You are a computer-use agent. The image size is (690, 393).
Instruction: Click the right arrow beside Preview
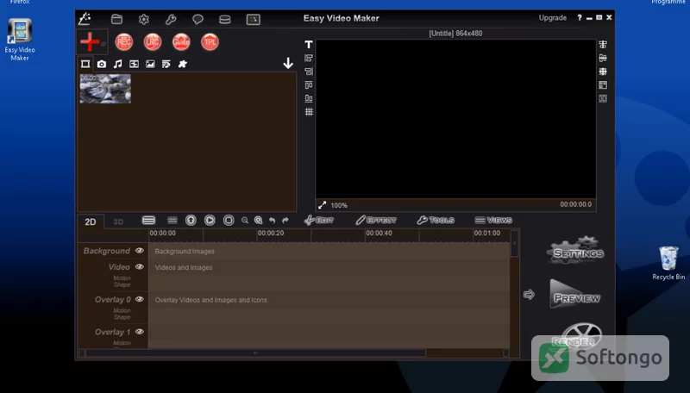pyautogui.click(x=530, y=295)
